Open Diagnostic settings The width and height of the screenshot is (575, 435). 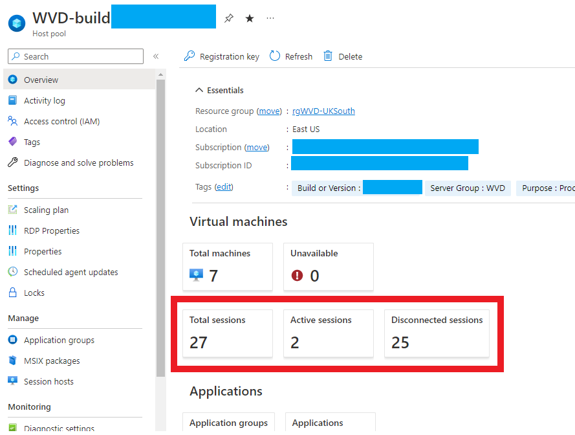pyautogui.click(x=79, y=428)
